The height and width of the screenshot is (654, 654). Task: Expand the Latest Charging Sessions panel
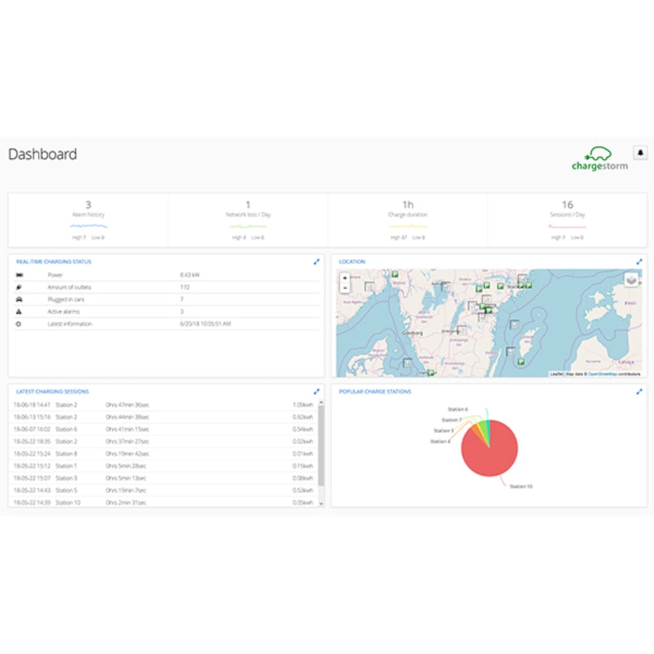tap(317, 392)
